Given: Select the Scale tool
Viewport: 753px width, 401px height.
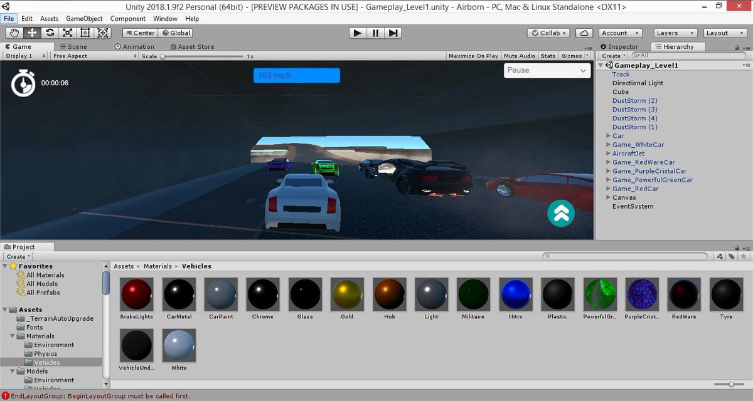Looking at the screenshot, I should pyautogui.click(x=67, y=33).
